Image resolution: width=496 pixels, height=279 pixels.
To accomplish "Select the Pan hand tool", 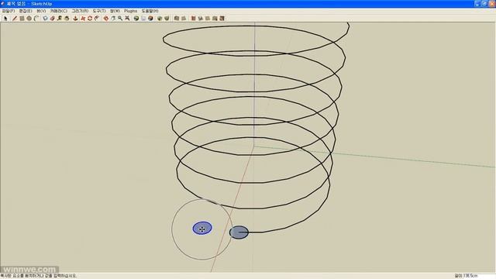I will (113, 19).
